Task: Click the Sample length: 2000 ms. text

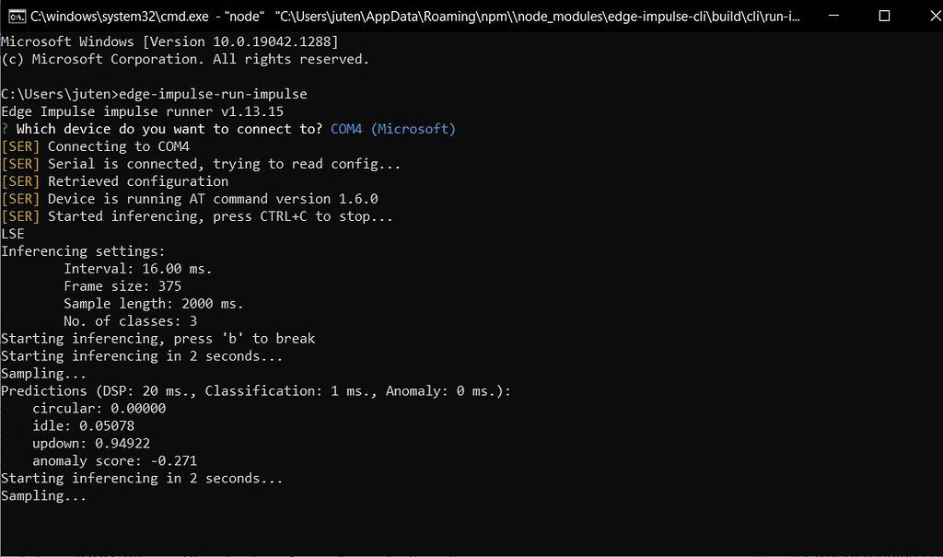Action: point(152,303)
